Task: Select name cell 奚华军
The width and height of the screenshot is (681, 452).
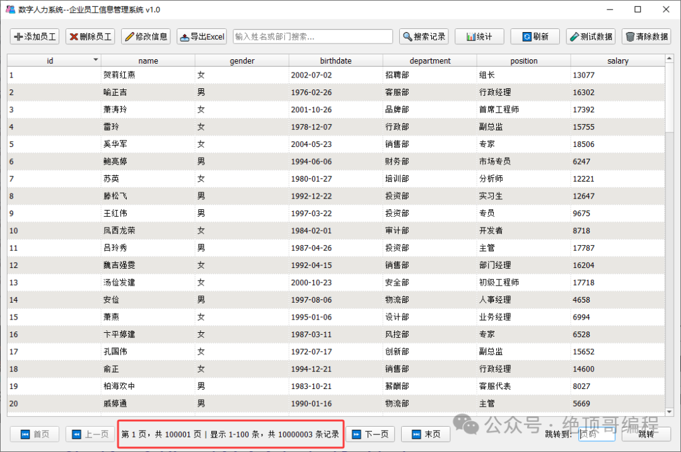Action: tap(148, 144)
